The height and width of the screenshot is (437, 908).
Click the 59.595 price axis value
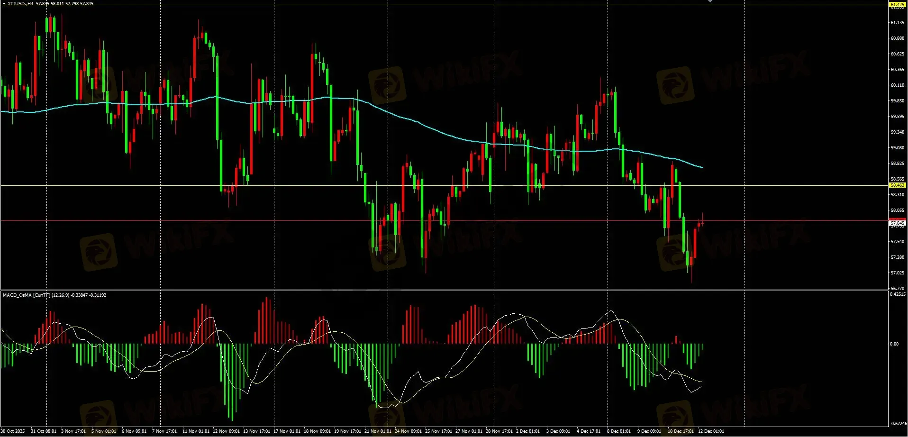[x=898, y=117]
